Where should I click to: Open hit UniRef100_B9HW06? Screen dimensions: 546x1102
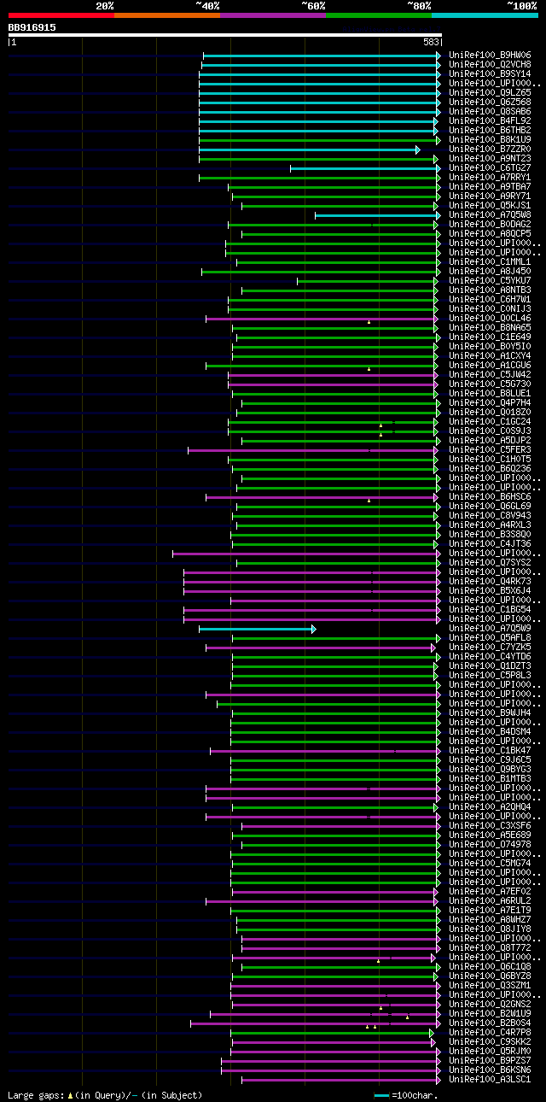[x=489, y=55]
